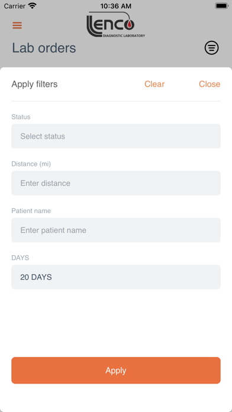
Task: Tap the Wi-Fi status icon
Action: click(33, 6)
